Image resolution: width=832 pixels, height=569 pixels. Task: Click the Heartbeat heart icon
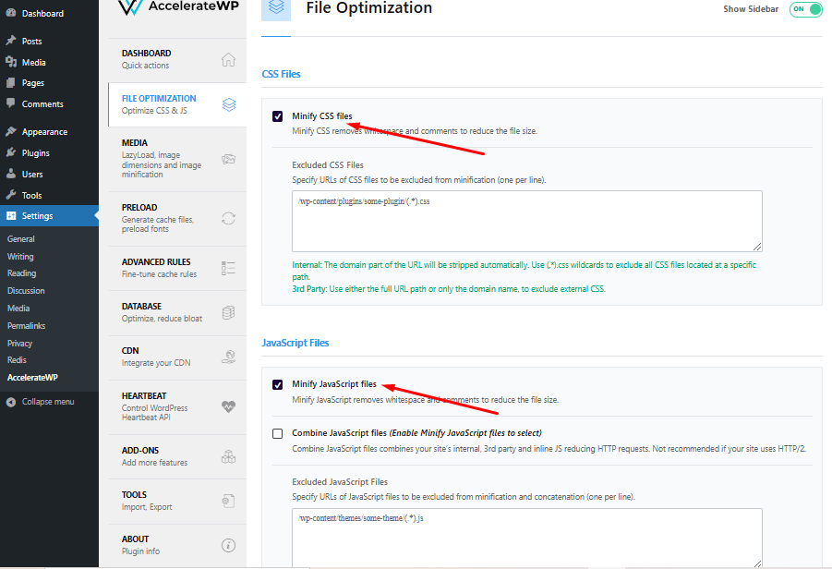pyautogui.click(x=229, y=406)
